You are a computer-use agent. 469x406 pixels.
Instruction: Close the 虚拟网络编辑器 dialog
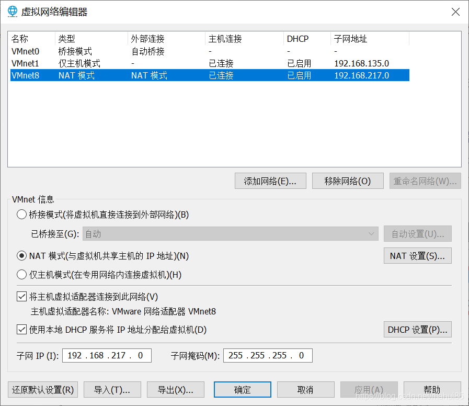455,12
